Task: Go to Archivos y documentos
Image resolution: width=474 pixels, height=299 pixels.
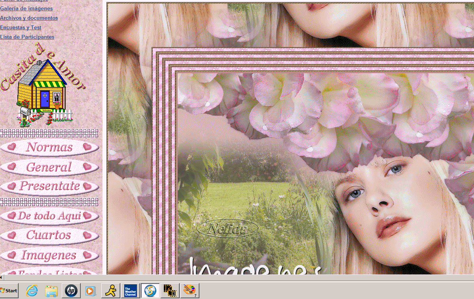Action: [29, 18]
